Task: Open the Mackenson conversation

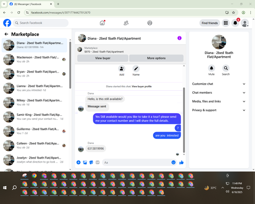Action: [34, 60]
